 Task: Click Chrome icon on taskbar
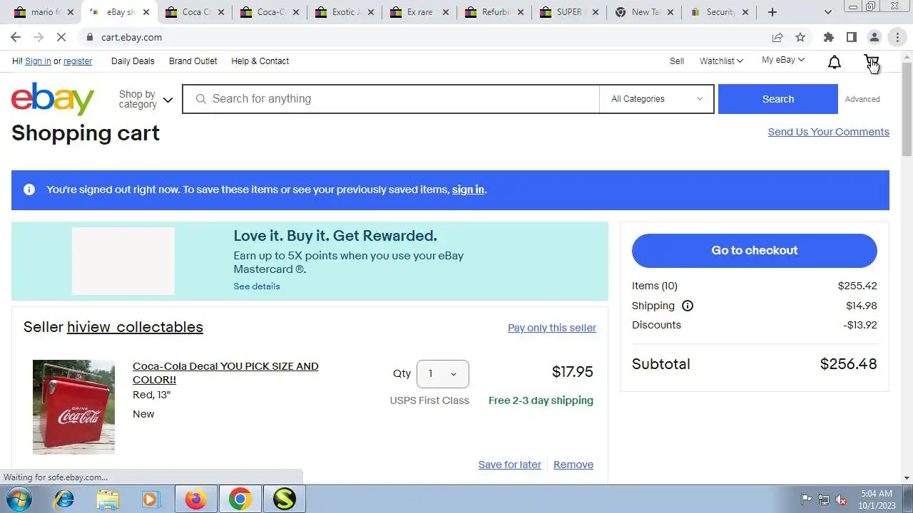pos(240,499)
